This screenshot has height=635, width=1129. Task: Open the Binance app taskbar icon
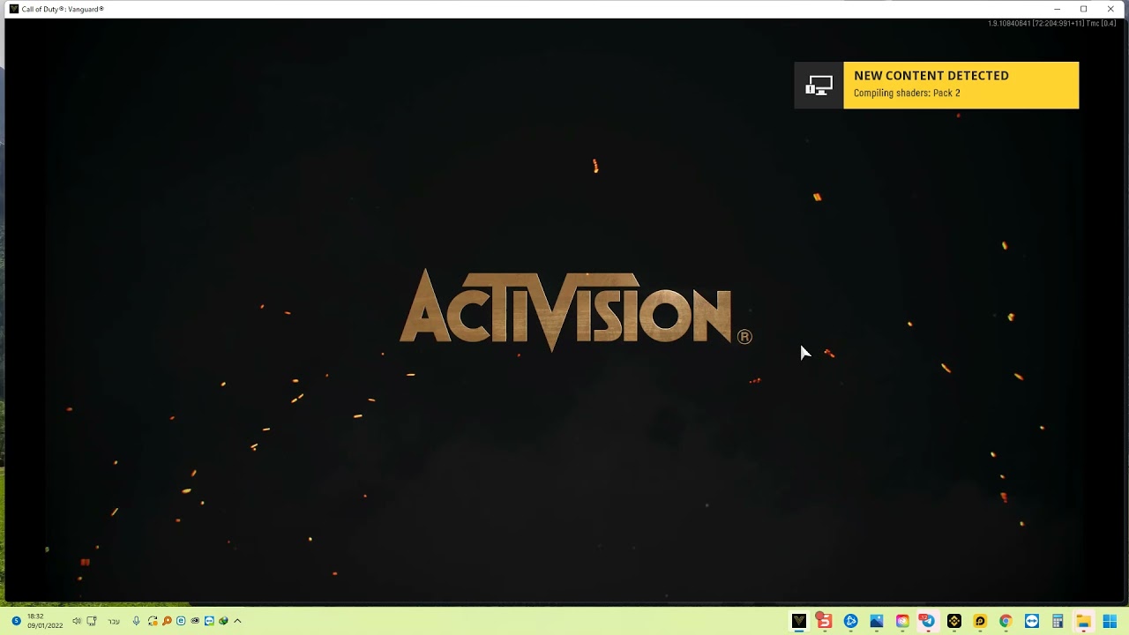coord(953,621)
